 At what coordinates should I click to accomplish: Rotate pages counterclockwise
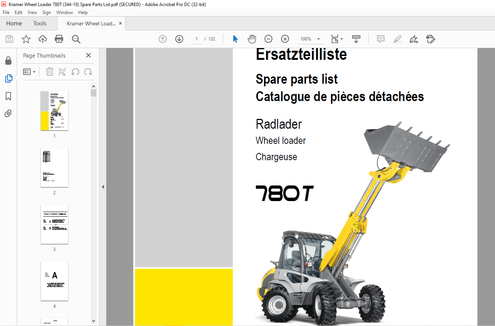pyautogui.click(x=75, y=72)
